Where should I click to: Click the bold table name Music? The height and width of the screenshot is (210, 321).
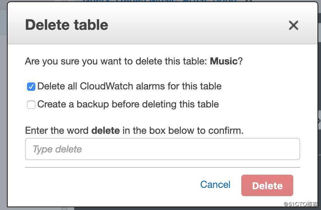[x=224, y=61]
